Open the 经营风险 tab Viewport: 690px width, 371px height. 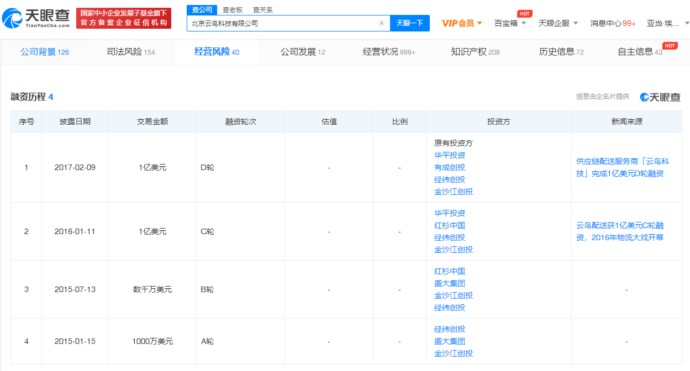[217, 52]
